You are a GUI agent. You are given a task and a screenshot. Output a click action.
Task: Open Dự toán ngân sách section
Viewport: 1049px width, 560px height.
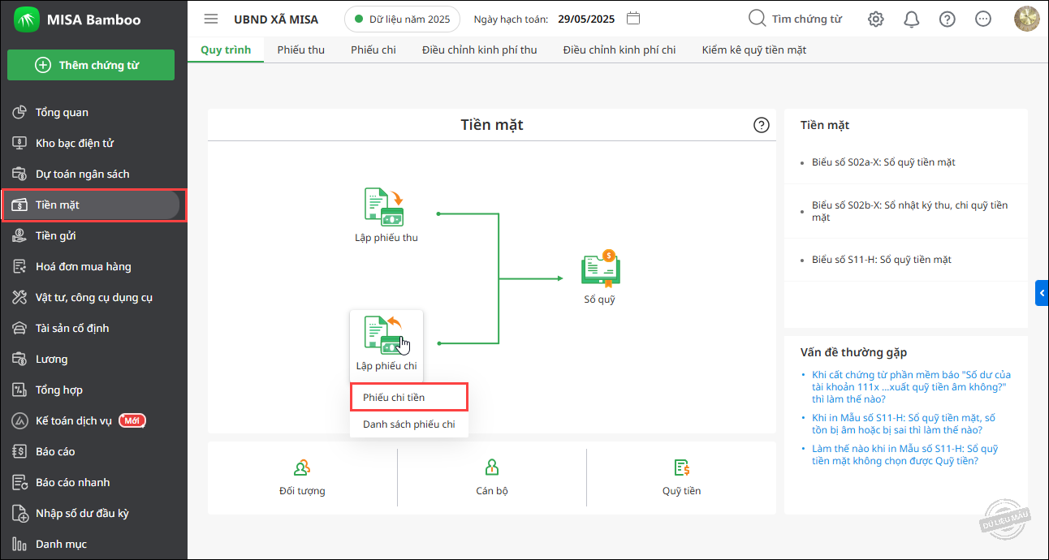pyautogui.click(x=93, y=174)
